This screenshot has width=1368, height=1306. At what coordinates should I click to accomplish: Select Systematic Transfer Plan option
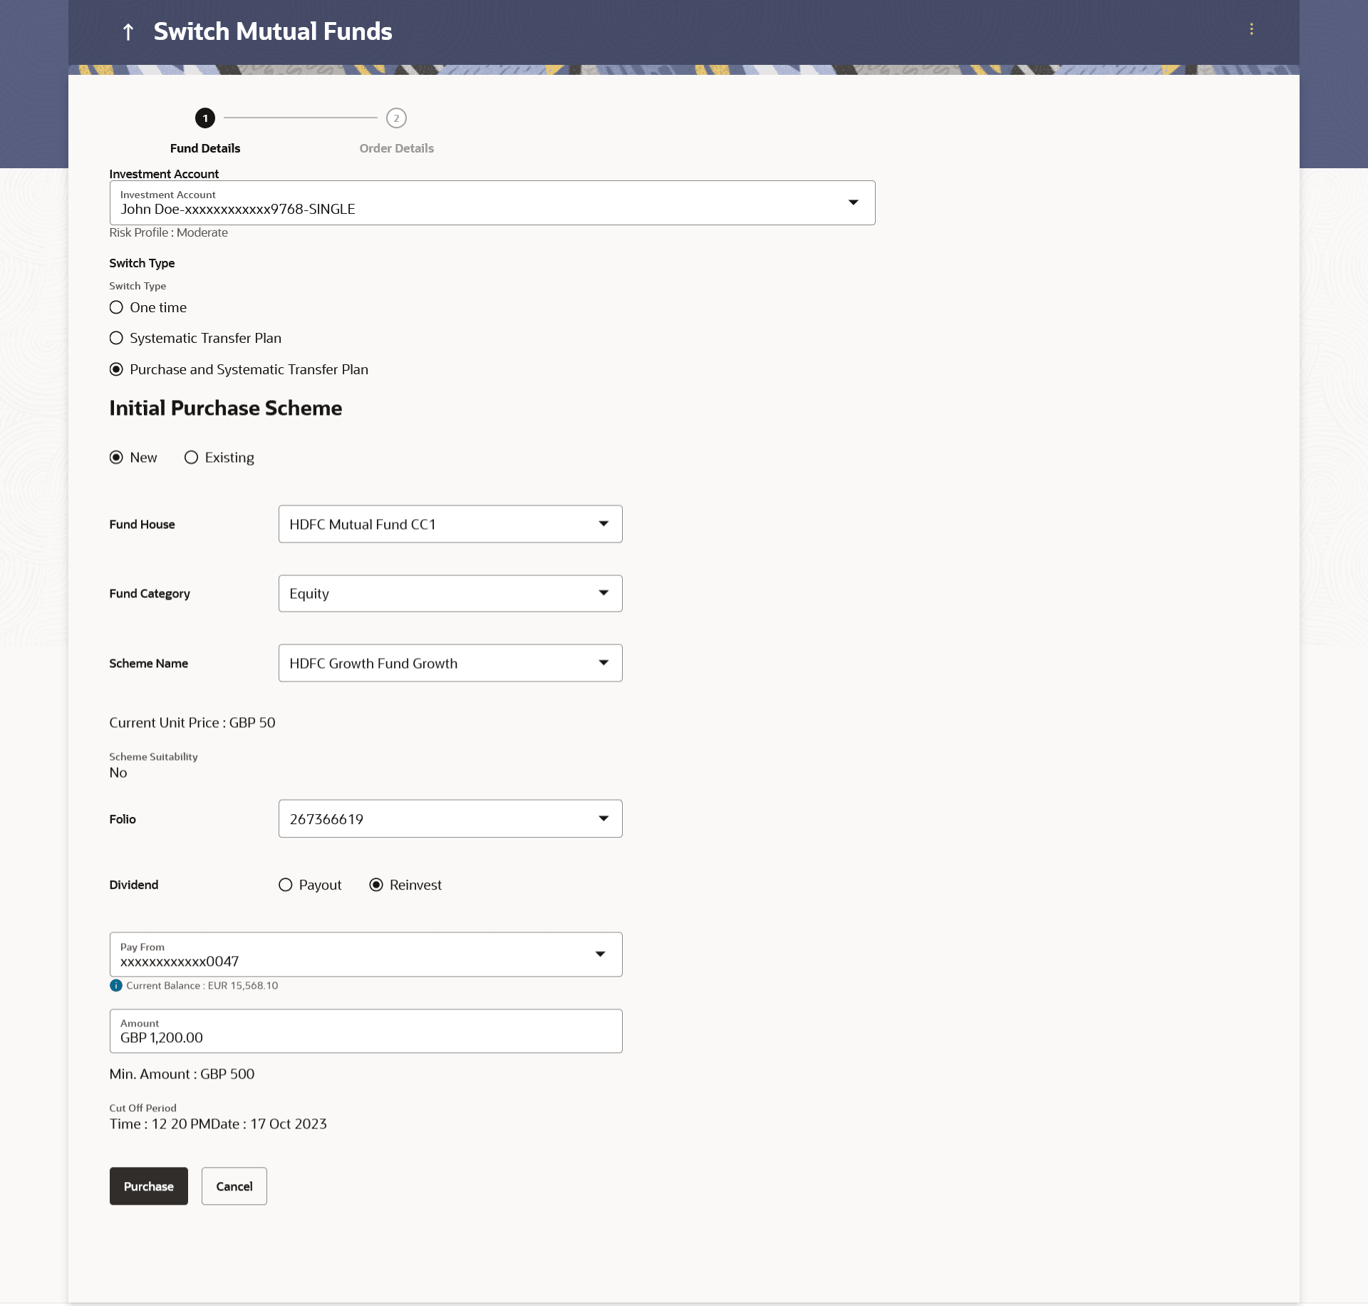[x=116, y=338]
